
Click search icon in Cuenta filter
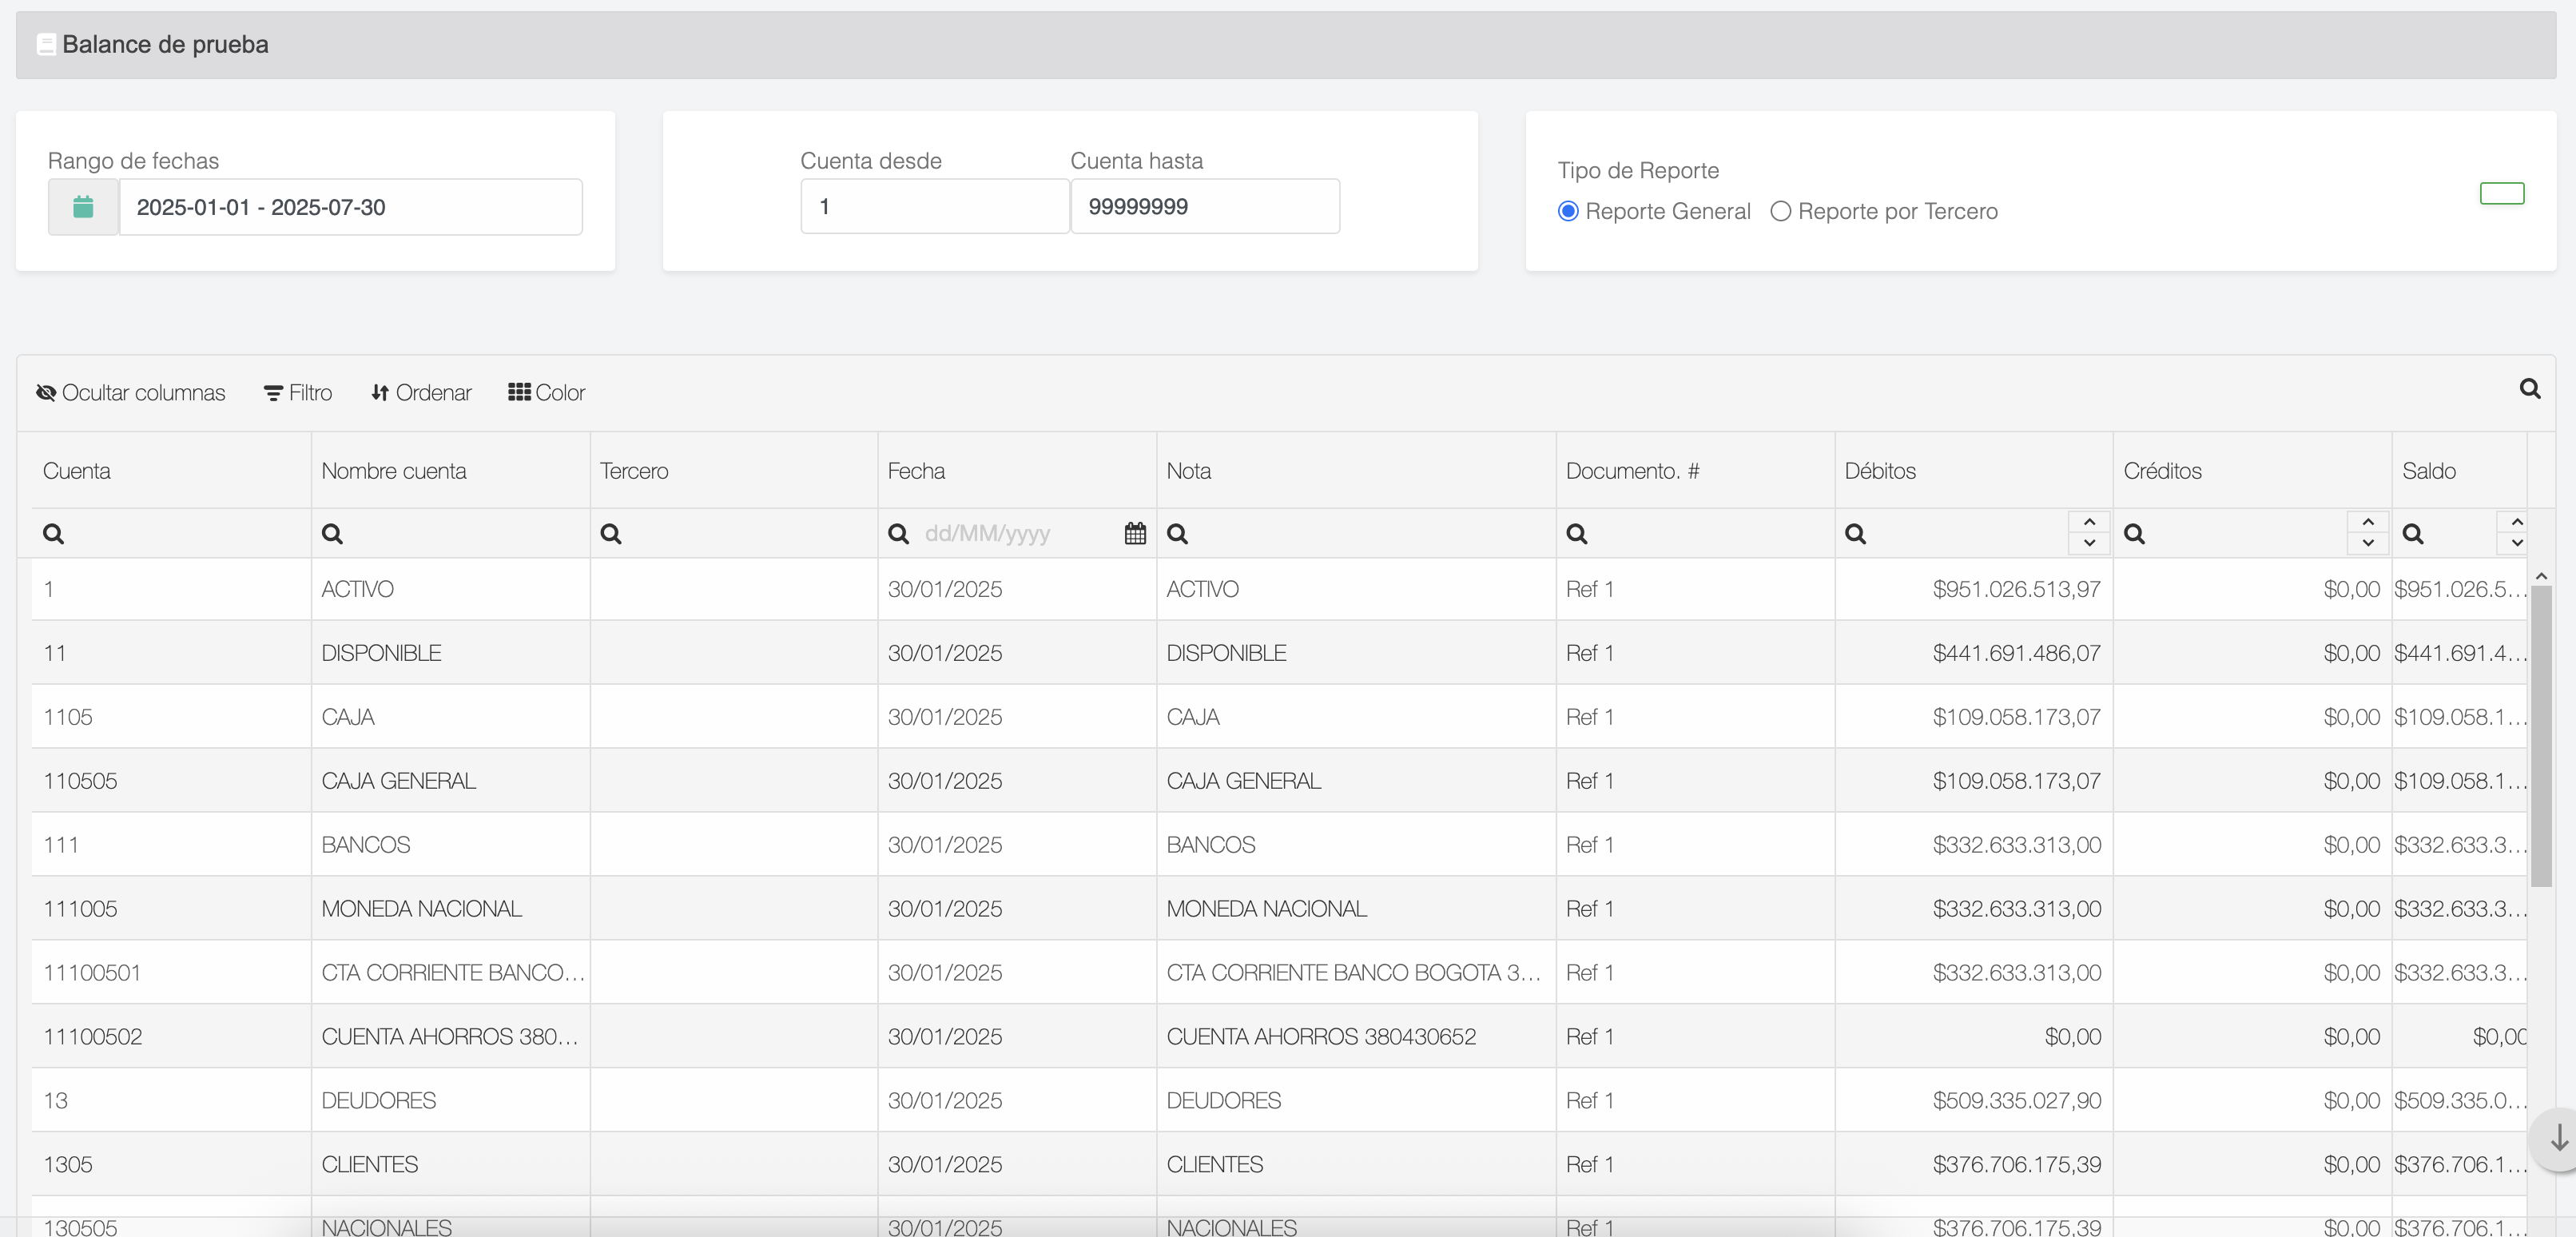point(54,534)
